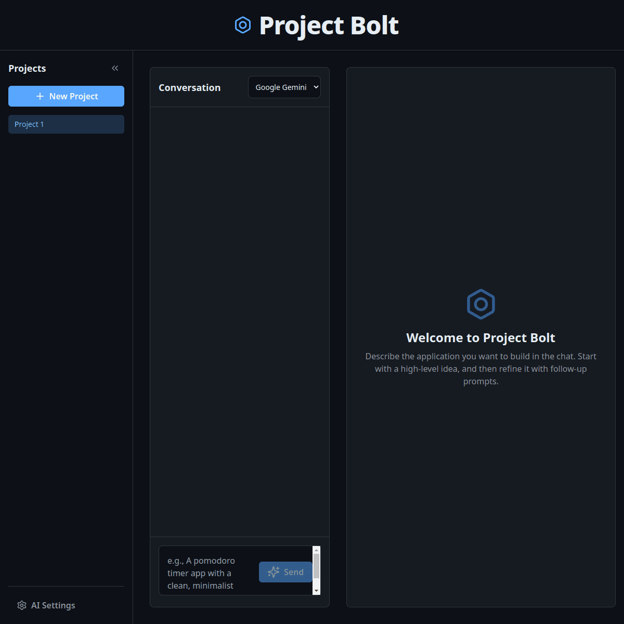This screenshot has width=624, height=624.
Task: Click the Welcome to Project Bolt heading
Action: click(481, 338)
